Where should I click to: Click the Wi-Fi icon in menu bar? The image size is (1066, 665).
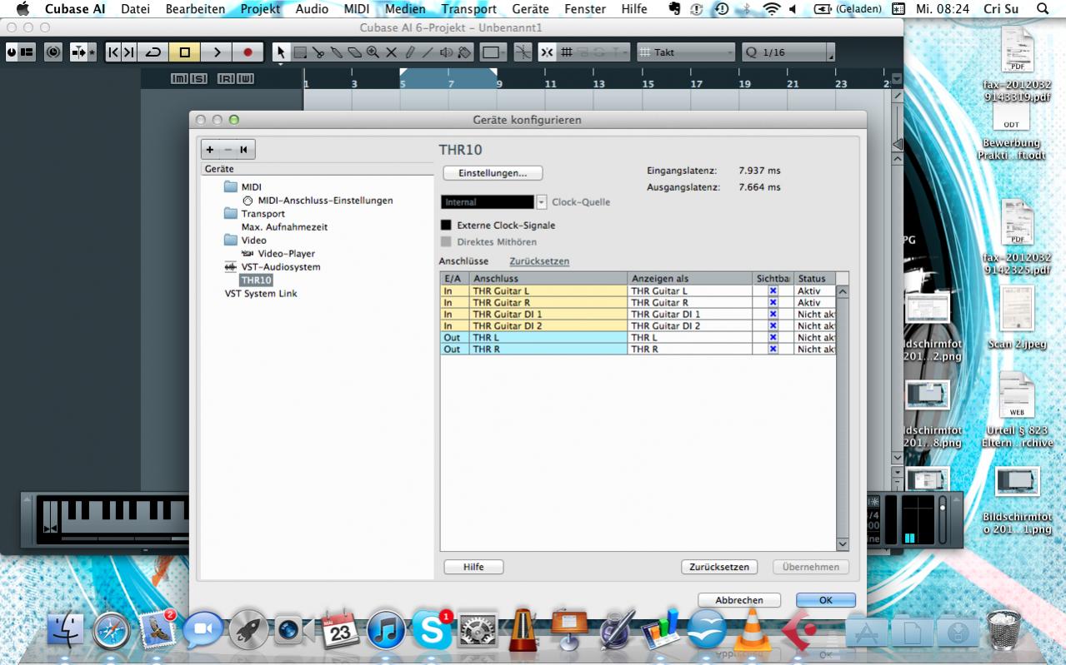coord(772,9)
